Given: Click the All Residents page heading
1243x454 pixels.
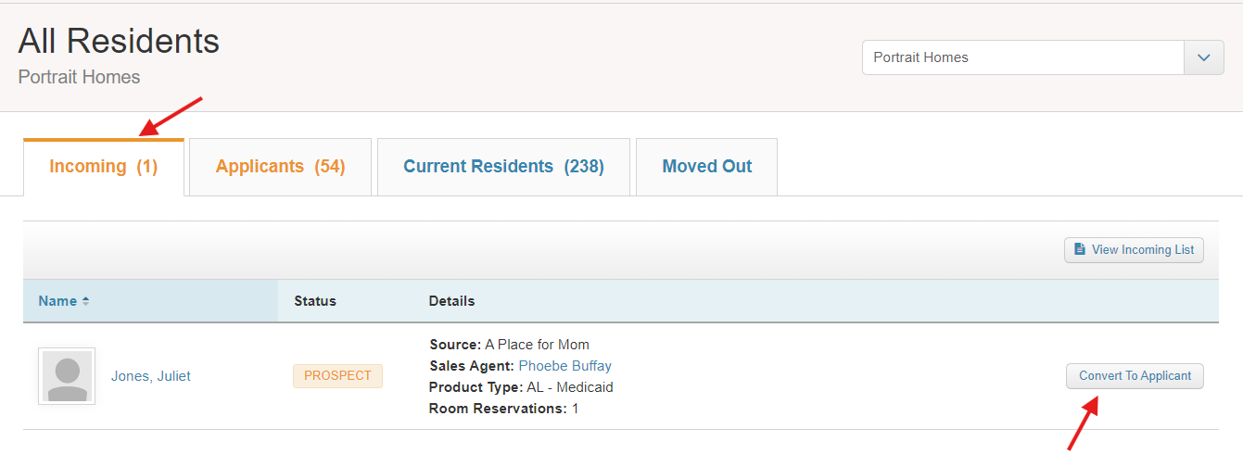Looking at the screenshot, I should point(119,42).
